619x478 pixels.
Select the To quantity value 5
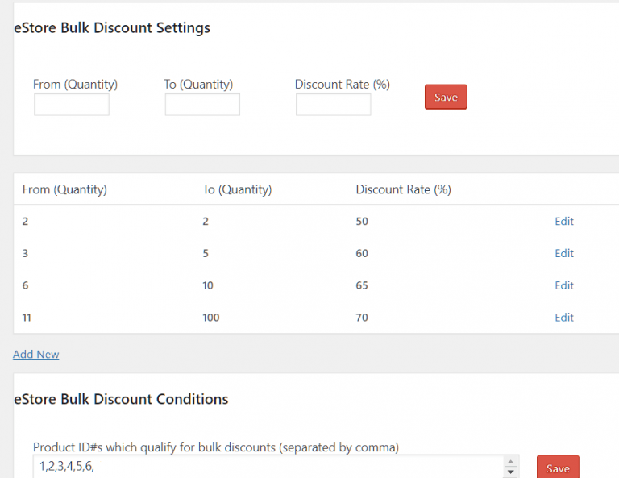206,253
